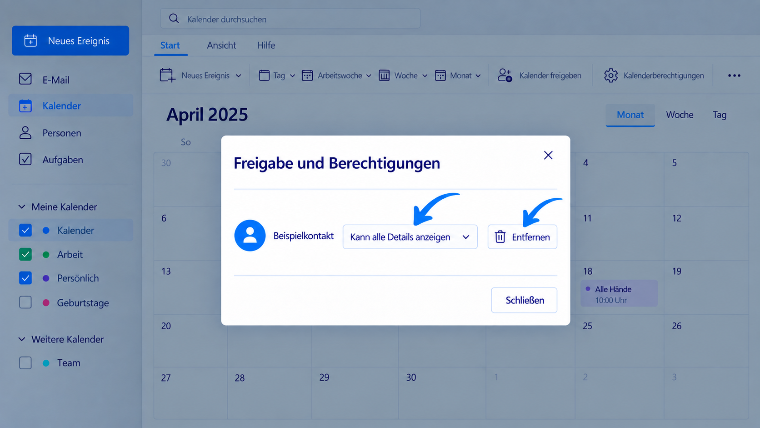This screenshot has height=428, width=760.
Task: Select Arbeitswoche view icon in toolbar
Action: coord(307,75)
